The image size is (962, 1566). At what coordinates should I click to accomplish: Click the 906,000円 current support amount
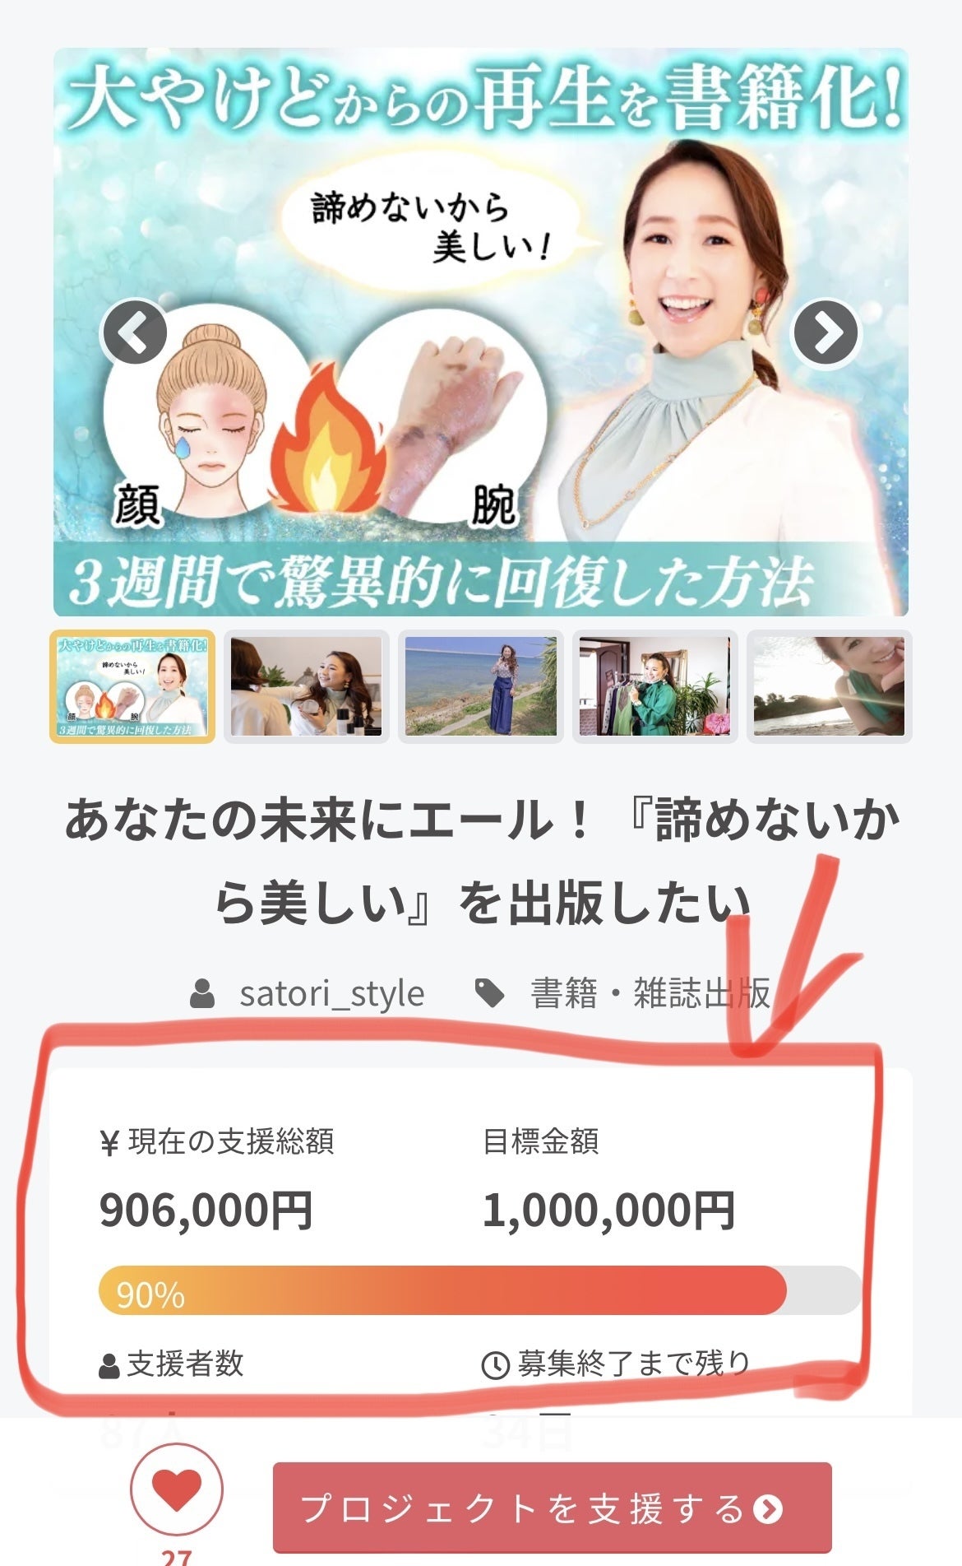coord(206,1211)
